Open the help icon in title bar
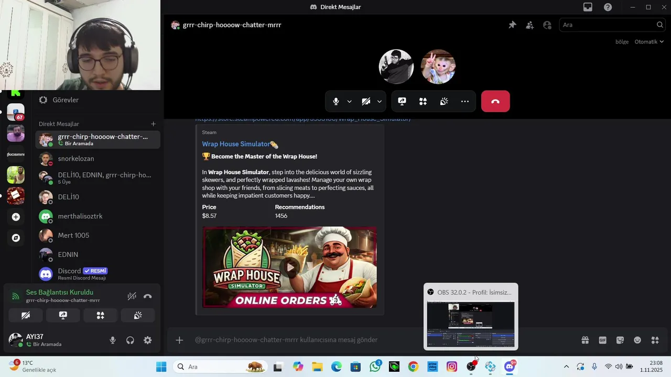The image size is (671, 377). [608, 7]
